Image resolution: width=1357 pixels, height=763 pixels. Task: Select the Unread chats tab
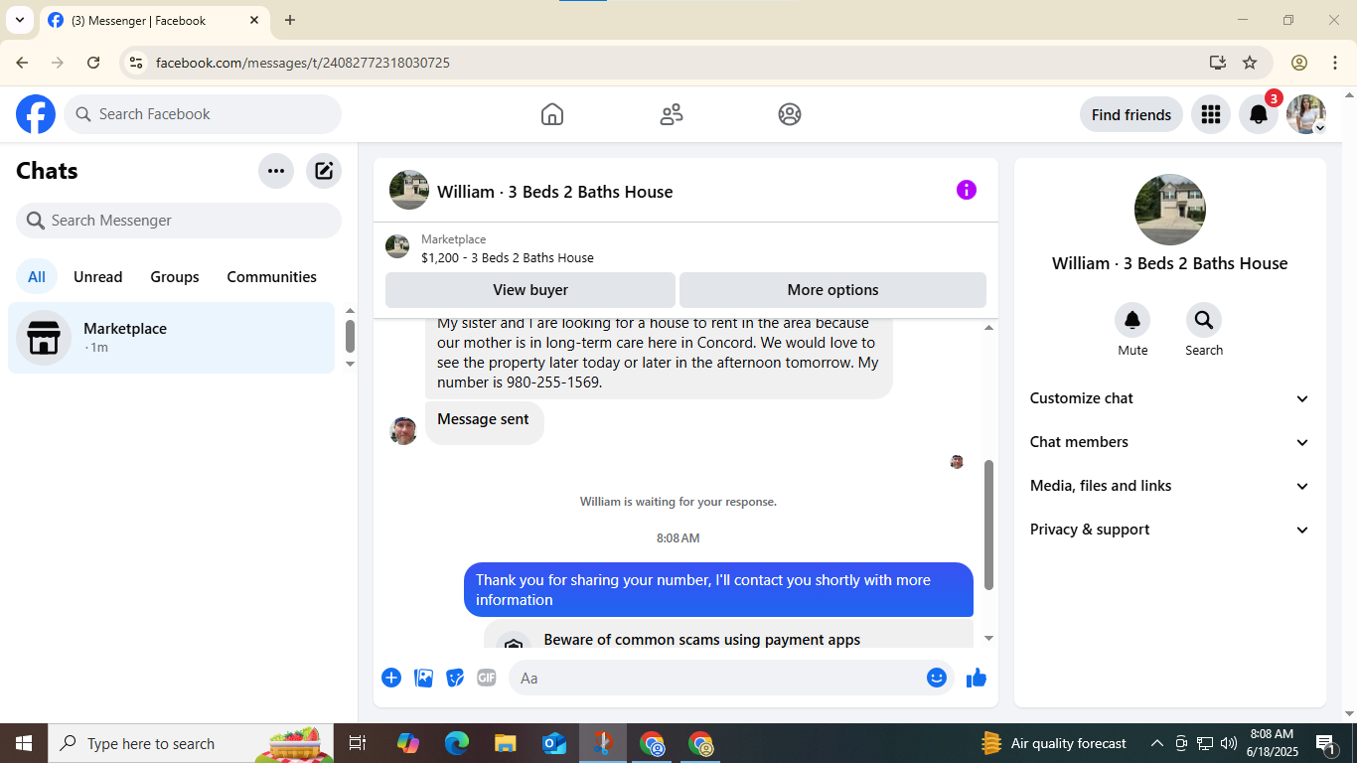pyautogui.click(x=98, y=277)
